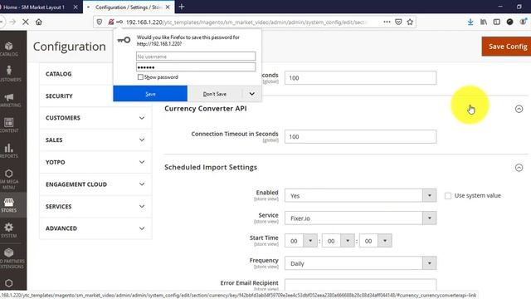Click the Firefox address bar URL

coord(247,22)
